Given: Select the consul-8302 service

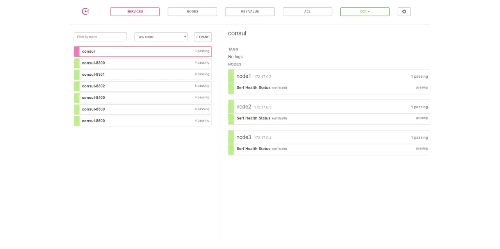Looking at the screenshot, I should (143, 86).
